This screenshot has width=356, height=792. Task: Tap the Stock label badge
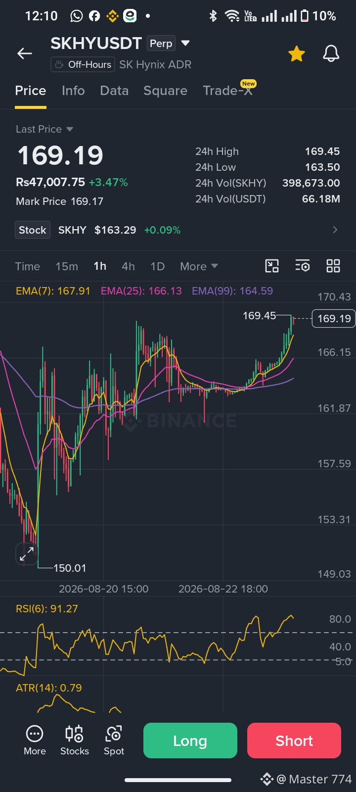click(33, 230)
